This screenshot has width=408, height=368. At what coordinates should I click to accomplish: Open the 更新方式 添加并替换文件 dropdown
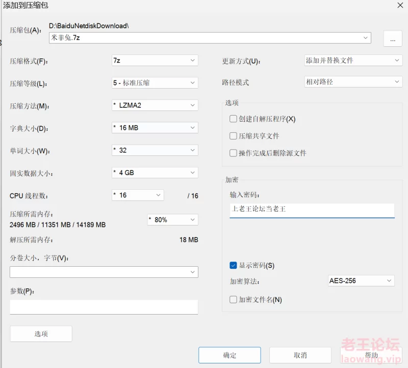tap(353, 61)
